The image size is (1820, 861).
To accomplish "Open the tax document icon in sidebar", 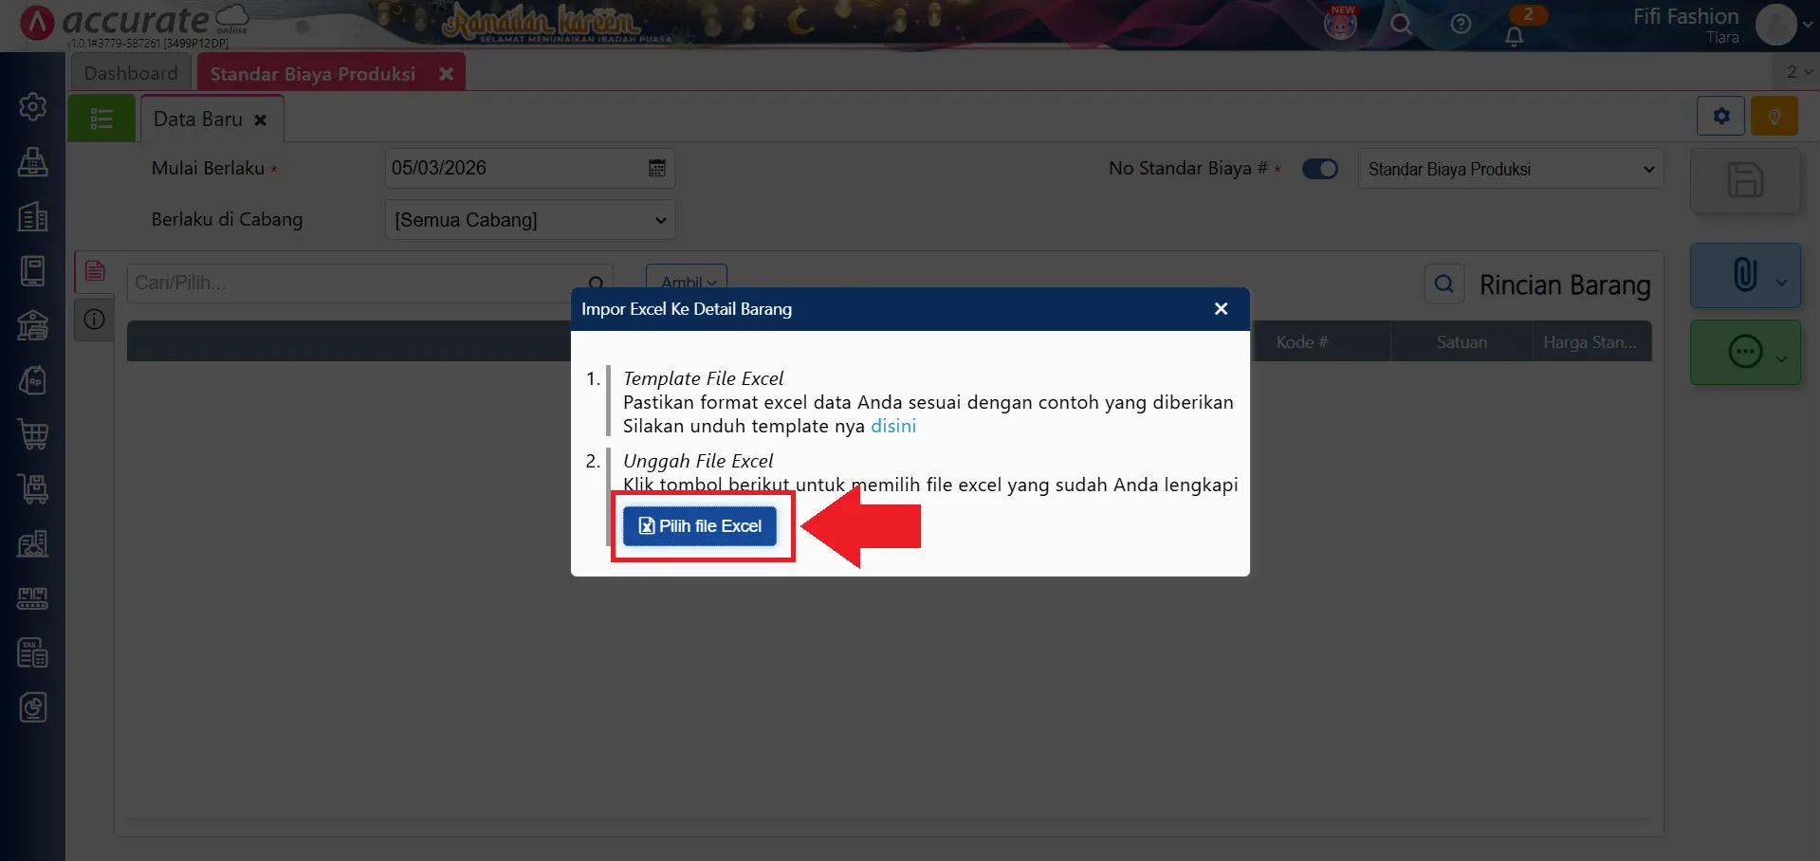I will (33, 652).
